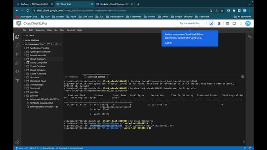Switch to Buckets Cloud Storage browser tab

[114, 4]
